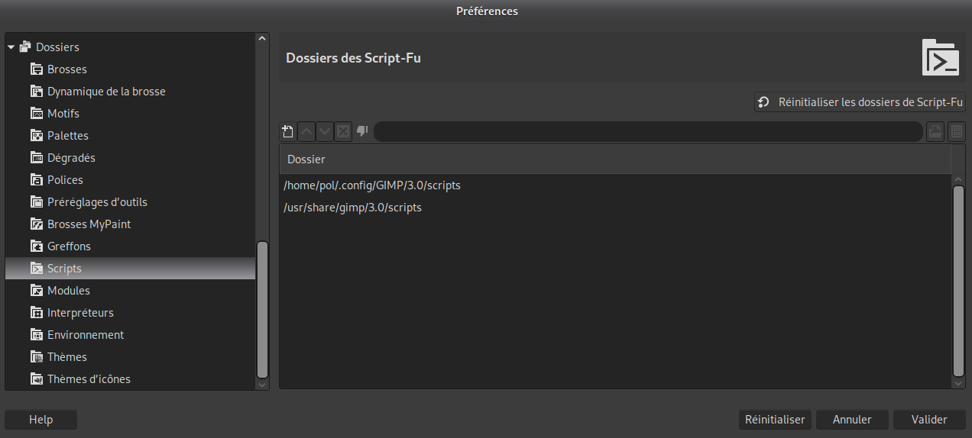Click the delete folder X icon
The width and height of the screenshot is (972, 438).
[343, 131]
